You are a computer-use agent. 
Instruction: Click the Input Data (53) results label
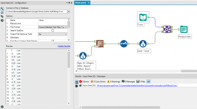89,86
